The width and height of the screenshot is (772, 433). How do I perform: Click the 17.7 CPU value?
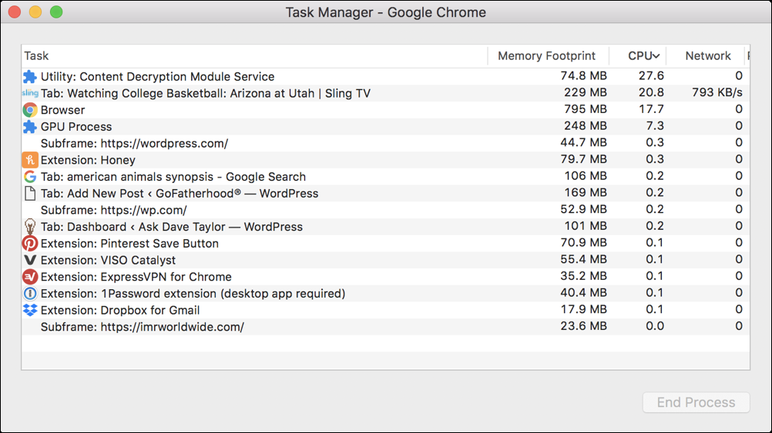point(651,109)
